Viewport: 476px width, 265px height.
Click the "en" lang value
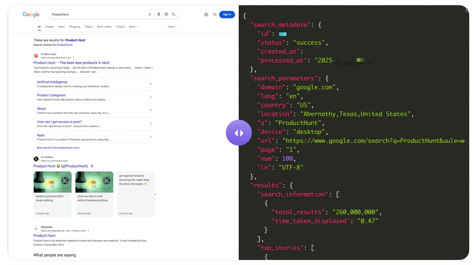coord(293,96)
